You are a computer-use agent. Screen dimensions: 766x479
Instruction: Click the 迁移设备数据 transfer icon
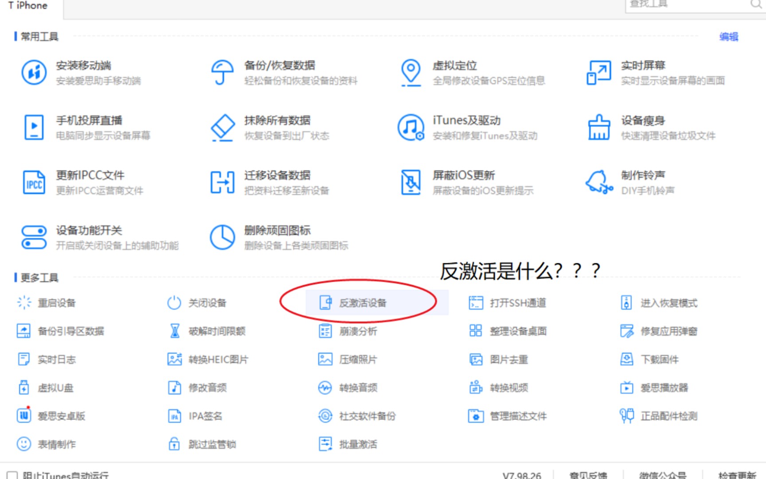coord(223,183)
